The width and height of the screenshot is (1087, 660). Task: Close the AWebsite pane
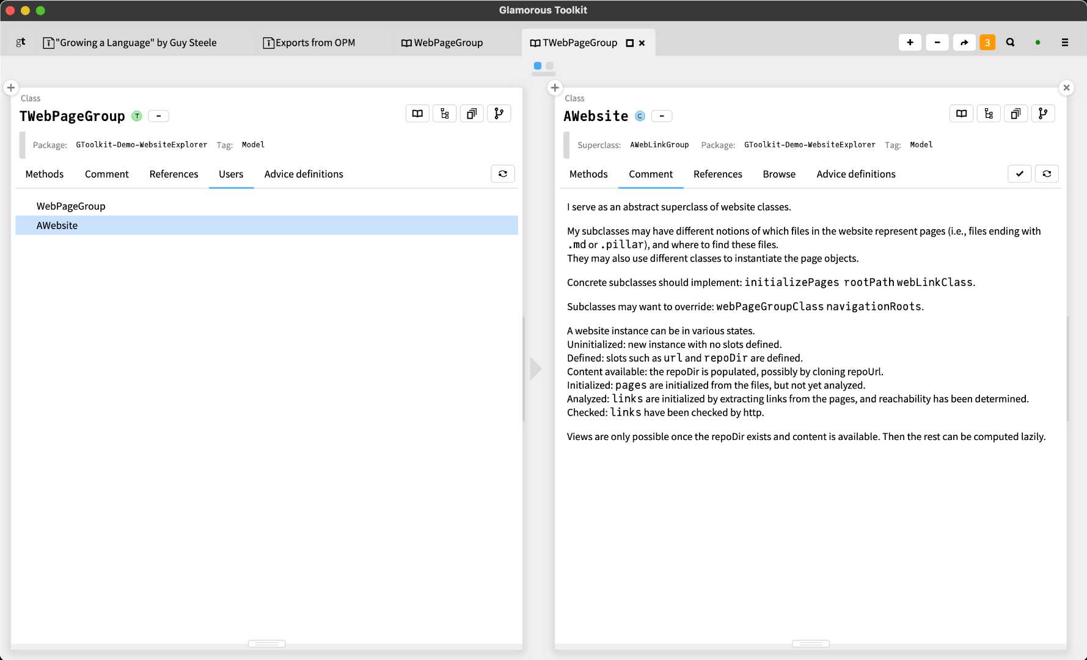[x=1066, y=88]
